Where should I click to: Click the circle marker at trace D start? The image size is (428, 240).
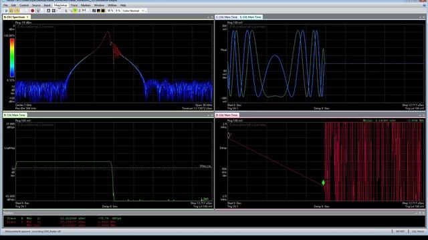pos(229,135)
